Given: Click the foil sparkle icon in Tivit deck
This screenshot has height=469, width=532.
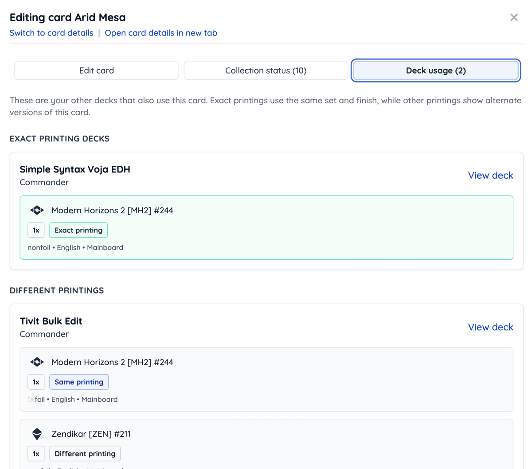Looking at the screenshot, I should [31, 399].
